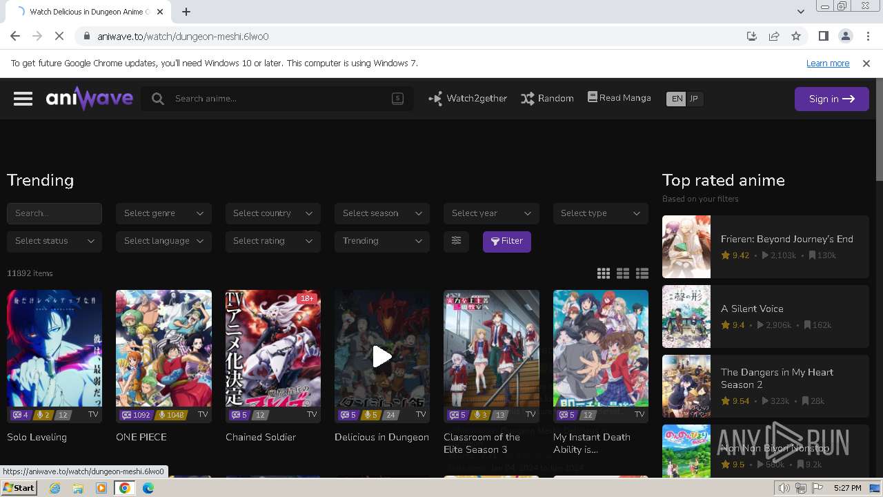The image size is (883, 497).
Task: Open Classroom of the Elite poster
Action: pyautogui.click(x=491, y=356)
